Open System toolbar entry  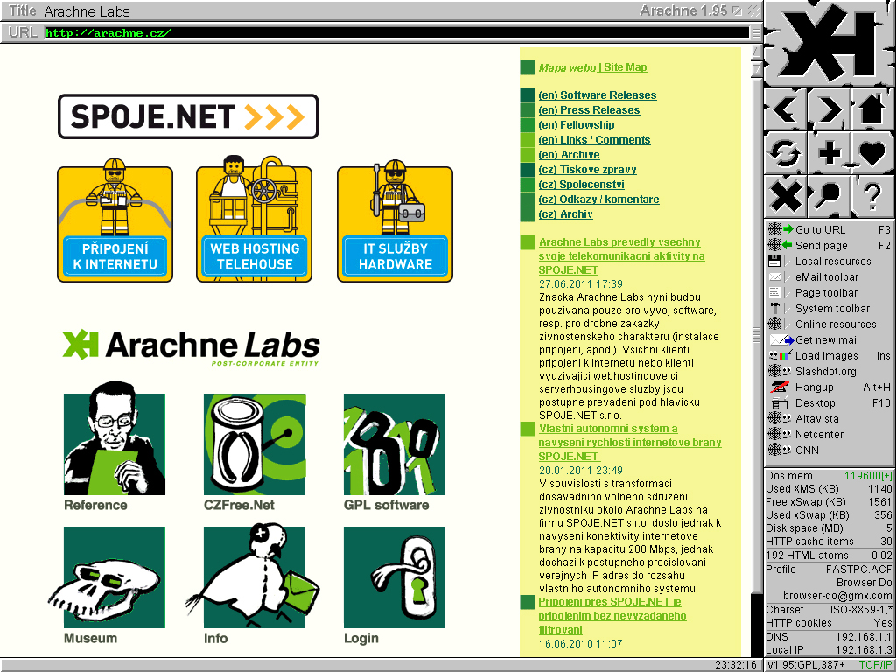(x=829, y=309)
